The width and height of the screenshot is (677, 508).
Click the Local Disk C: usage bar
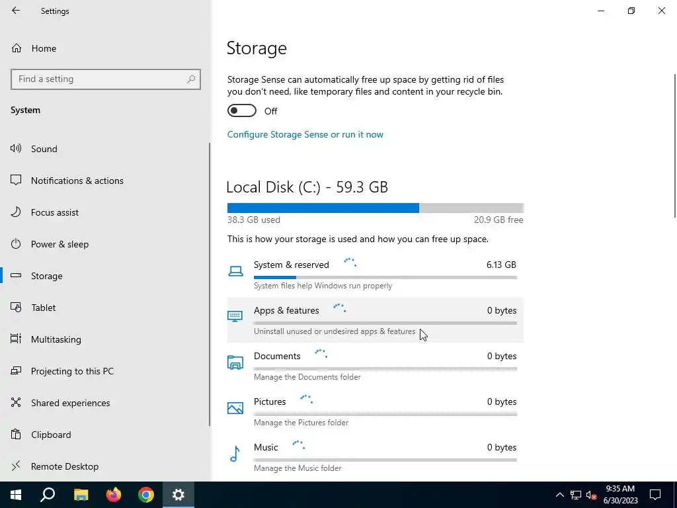[x=376, y=208]
